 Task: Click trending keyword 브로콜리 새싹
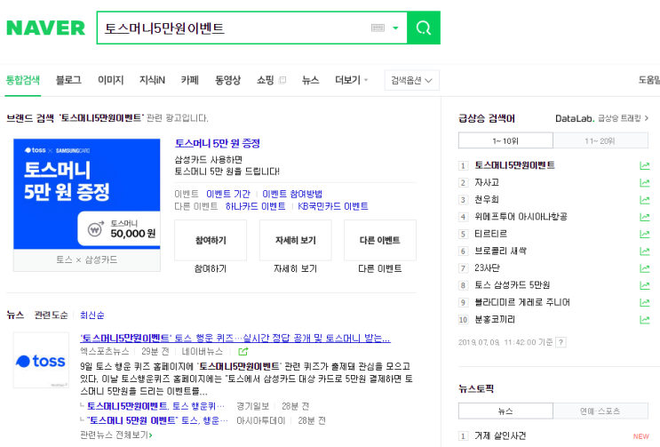500,251
